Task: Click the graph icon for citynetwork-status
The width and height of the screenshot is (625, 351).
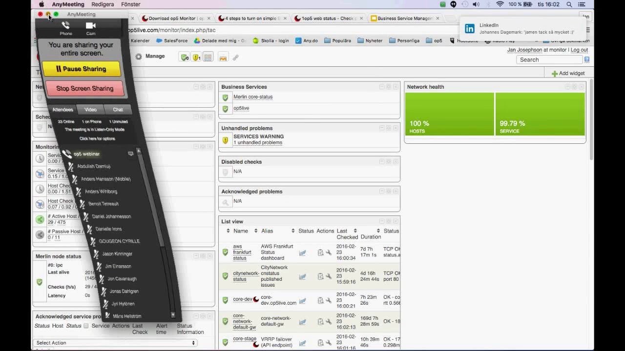Action: pyautogui.click(x=302, y=276)
